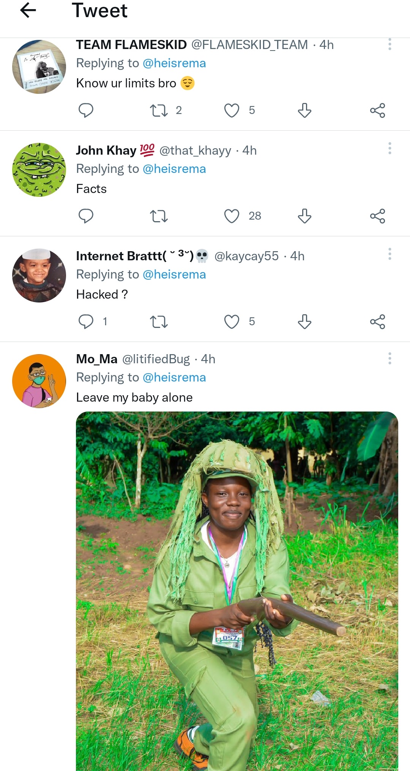Viewport: 410px width, 771px height.
Task: Download TEAM FLAMESKID's tweet
Action: 304,110
